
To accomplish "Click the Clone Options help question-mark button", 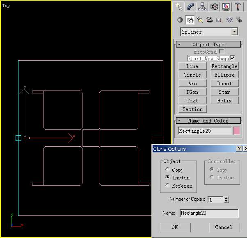I will tap(239, 148).
